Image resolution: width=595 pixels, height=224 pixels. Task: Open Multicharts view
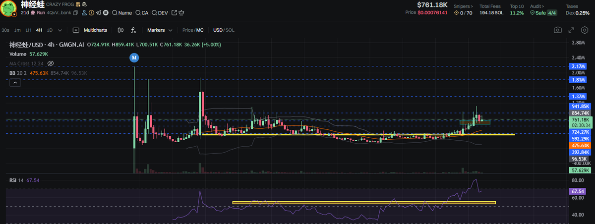click(95, 30)
